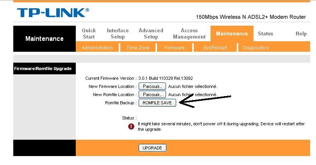Select the Maintenance tab
This screenshot has height=165, width=316.
pyautogui.click(x=232, y=33)
